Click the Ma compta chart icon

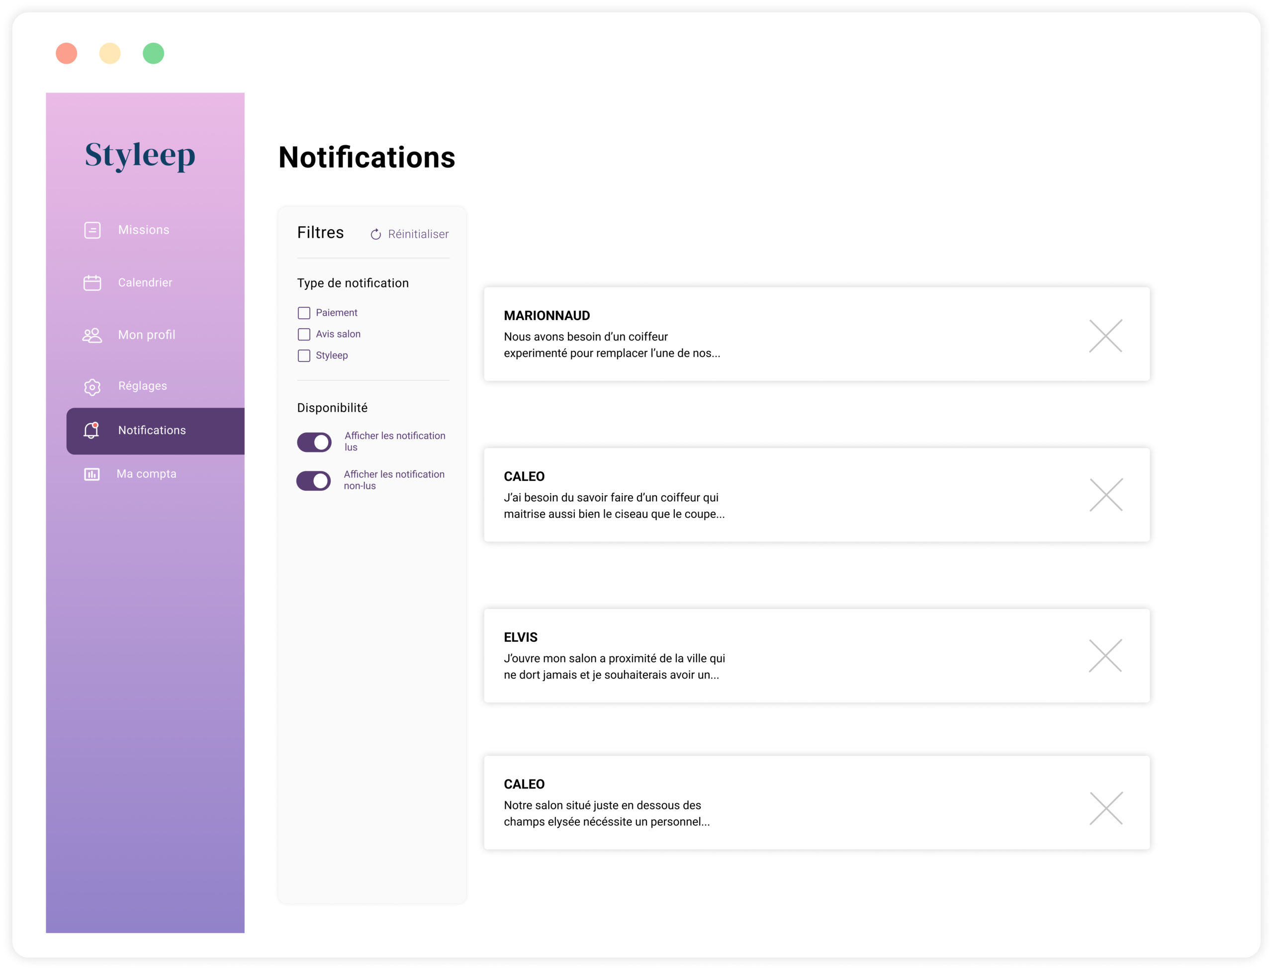92,474
